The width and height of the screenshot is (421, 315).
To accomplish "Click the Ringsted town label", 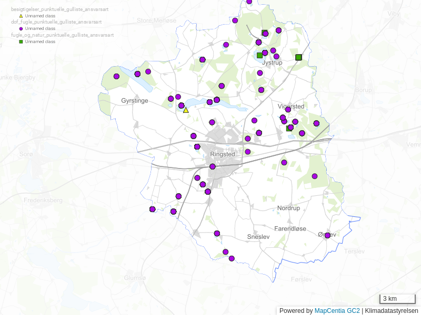I will (x=222, y=154).
